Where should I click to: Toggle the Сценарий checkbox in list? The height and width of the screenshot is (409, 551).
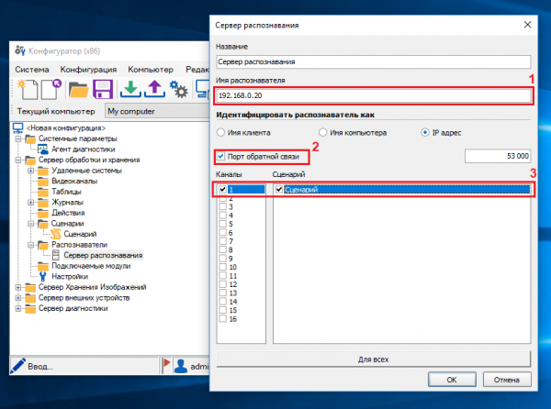click(x=280, y=189)
